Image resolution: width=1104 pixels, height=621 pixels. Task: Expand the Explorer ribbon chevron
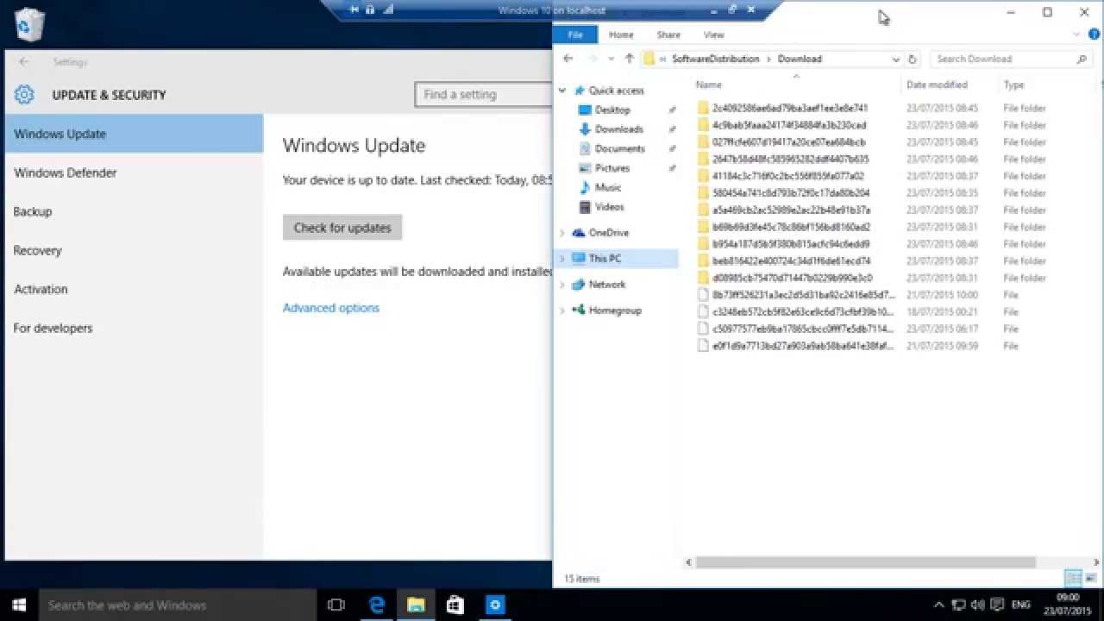(1076, 34)
